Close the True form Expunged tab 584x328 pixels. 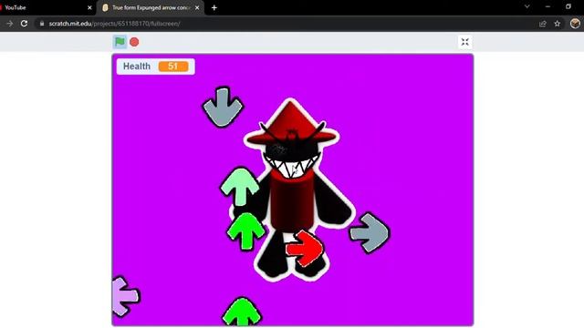pyautogui.click(x=197, y=7)
